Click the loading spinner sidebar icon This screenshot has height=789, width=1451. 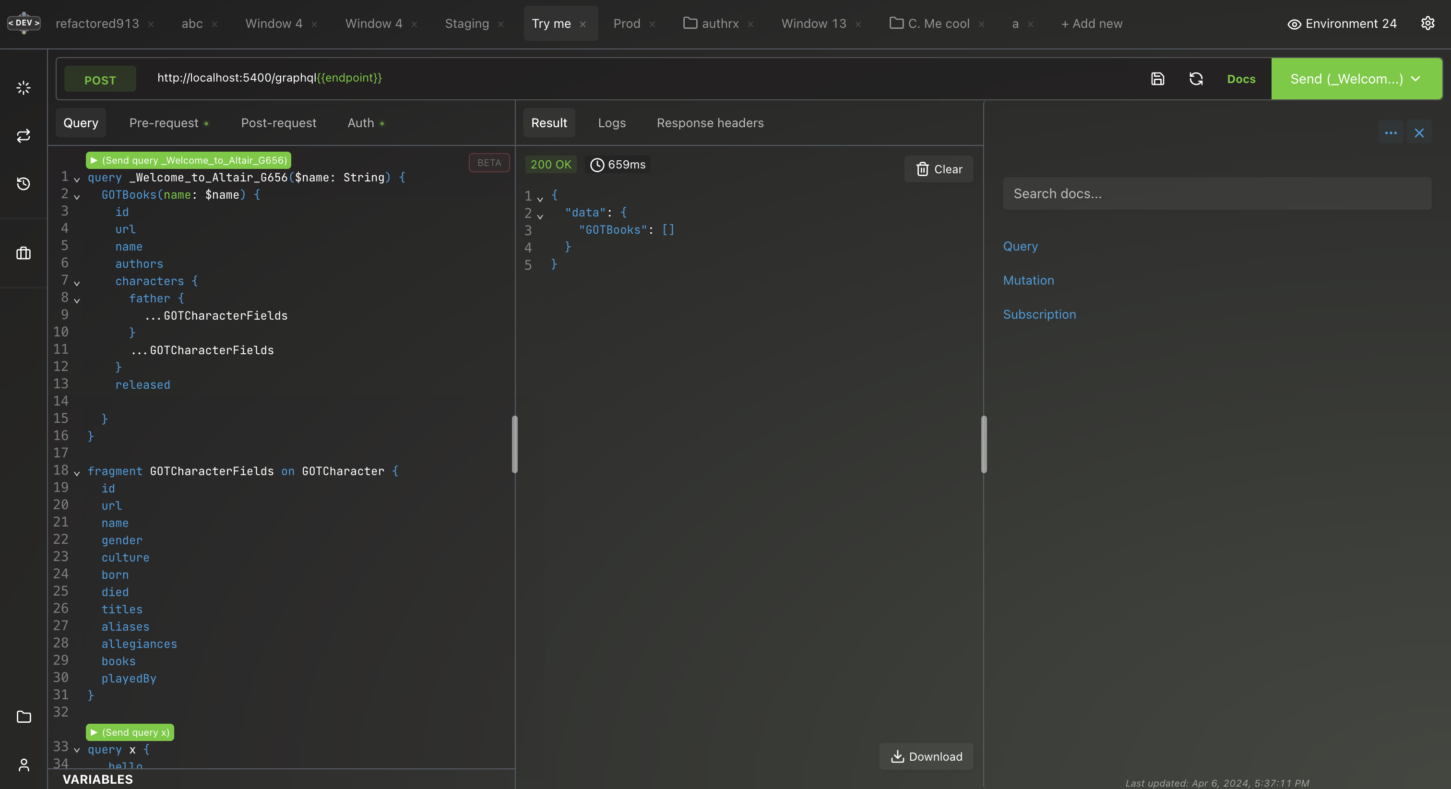24,88
